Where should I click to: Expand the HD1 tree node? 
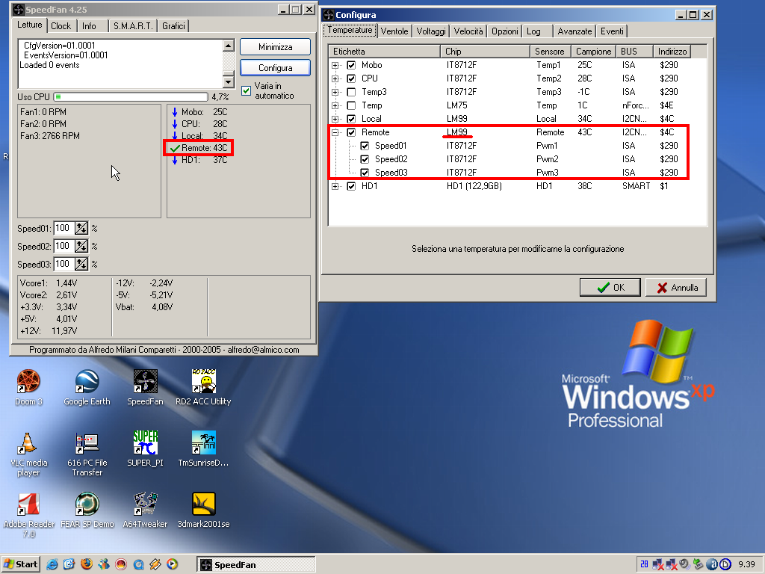pos(335,186)
